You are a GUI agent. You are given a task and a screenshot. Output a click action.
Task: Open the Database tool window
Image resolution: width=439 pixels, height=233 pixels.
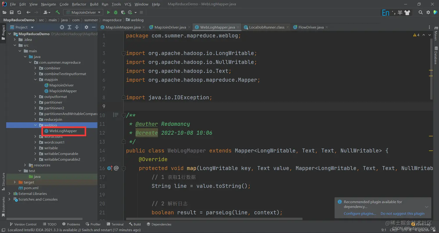436,55
